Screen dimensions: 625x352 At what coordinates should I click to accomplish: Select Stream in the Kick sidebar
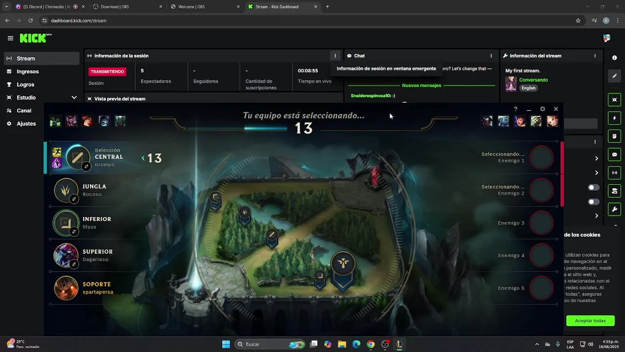(42, 58)
